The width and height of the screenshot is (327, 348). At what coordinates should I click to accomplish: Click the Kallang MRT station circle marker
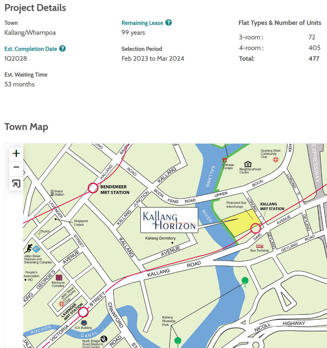256,228
